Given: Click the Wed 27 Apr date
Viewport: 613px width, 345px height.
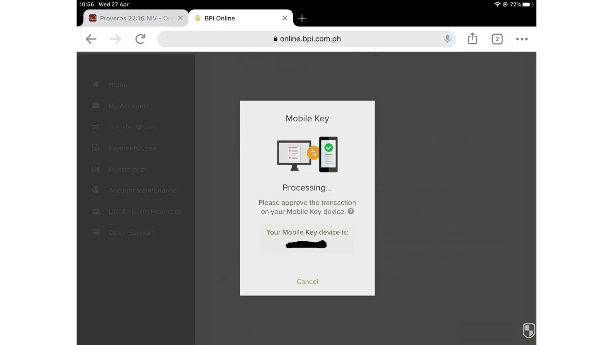Looking at the screenshot, I should coord(113,4).
